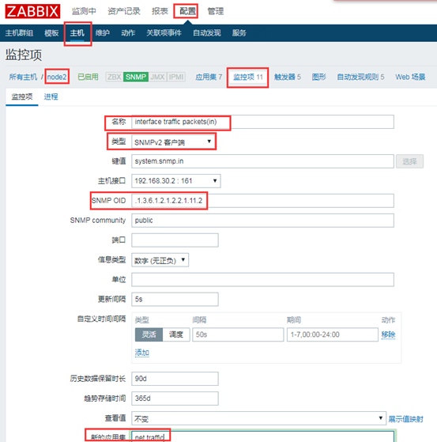Open the 类型 SNMPv2 type dropdown

tap(173, 142)
